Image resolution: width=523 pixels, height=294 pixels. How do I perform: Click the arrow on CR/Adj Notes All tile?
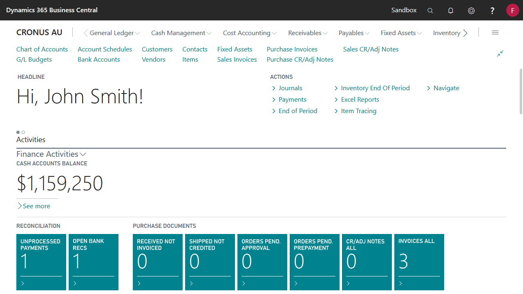pos(348,283)
